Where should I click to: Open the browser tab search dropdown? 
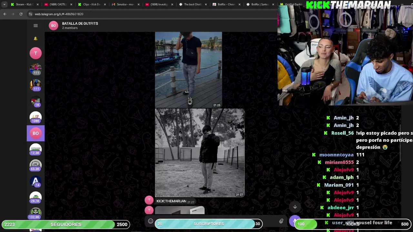(x=4, y=5)
